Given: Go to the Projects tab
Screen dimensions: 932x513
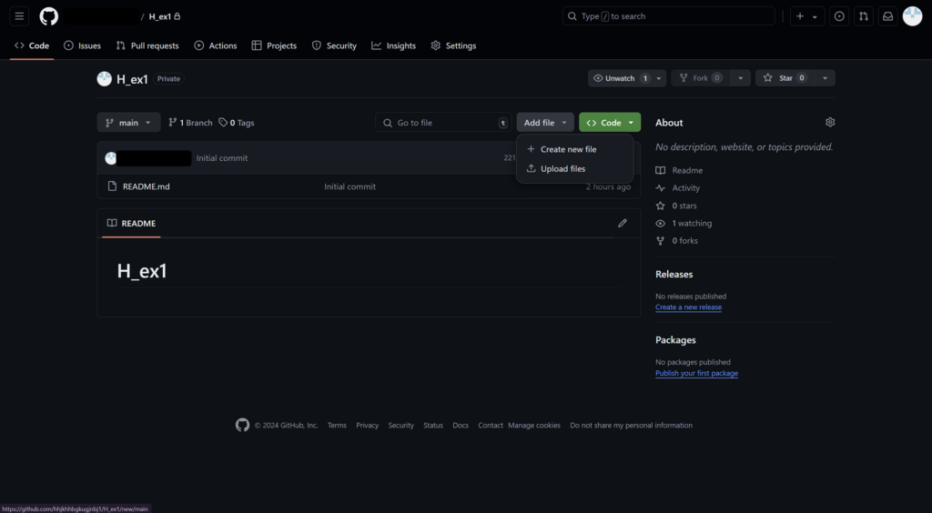Looking at the screenshot, I should pyautogui.click(x=274, y=45).
